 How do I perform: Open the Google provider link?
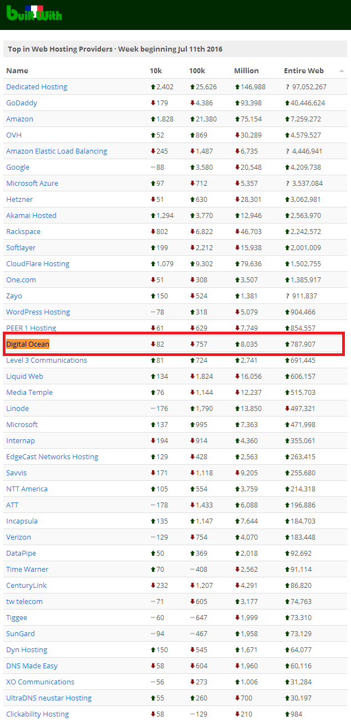(18, 167)
